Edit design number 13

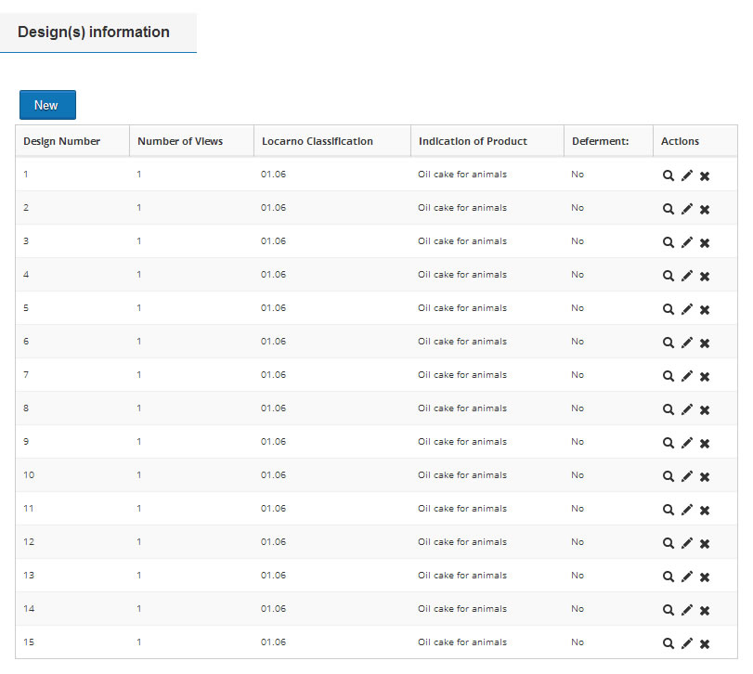[687, 577]
